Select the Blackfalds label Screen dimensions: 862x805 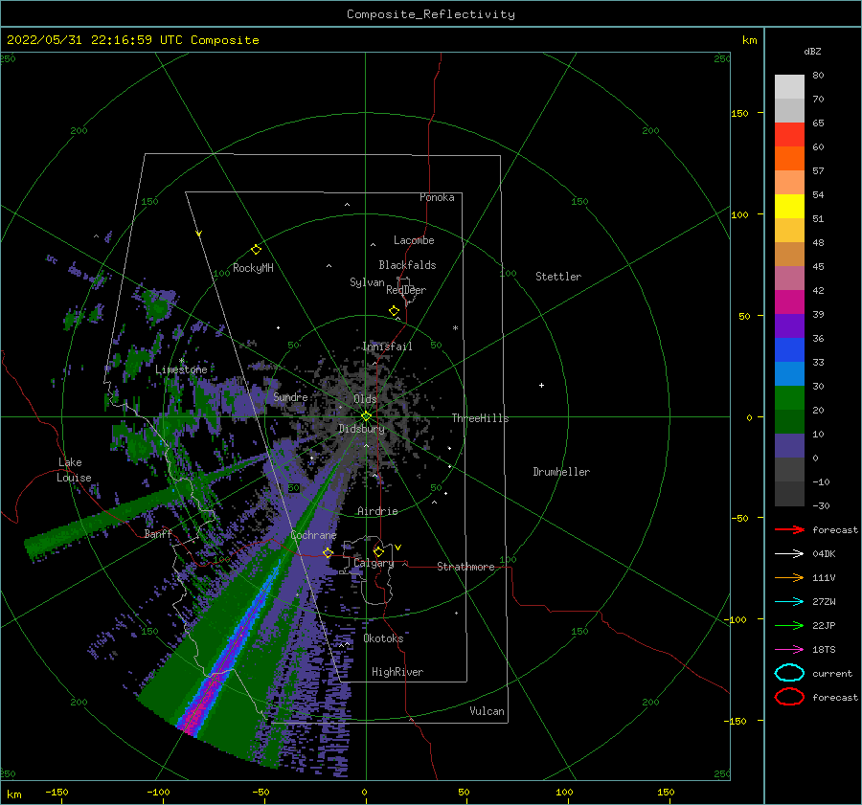407,265
